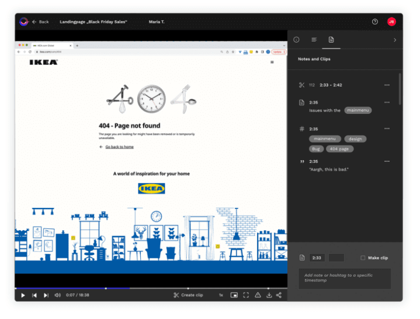Click Create clip button
Screen dimensions: 420x319
point(188,295)
